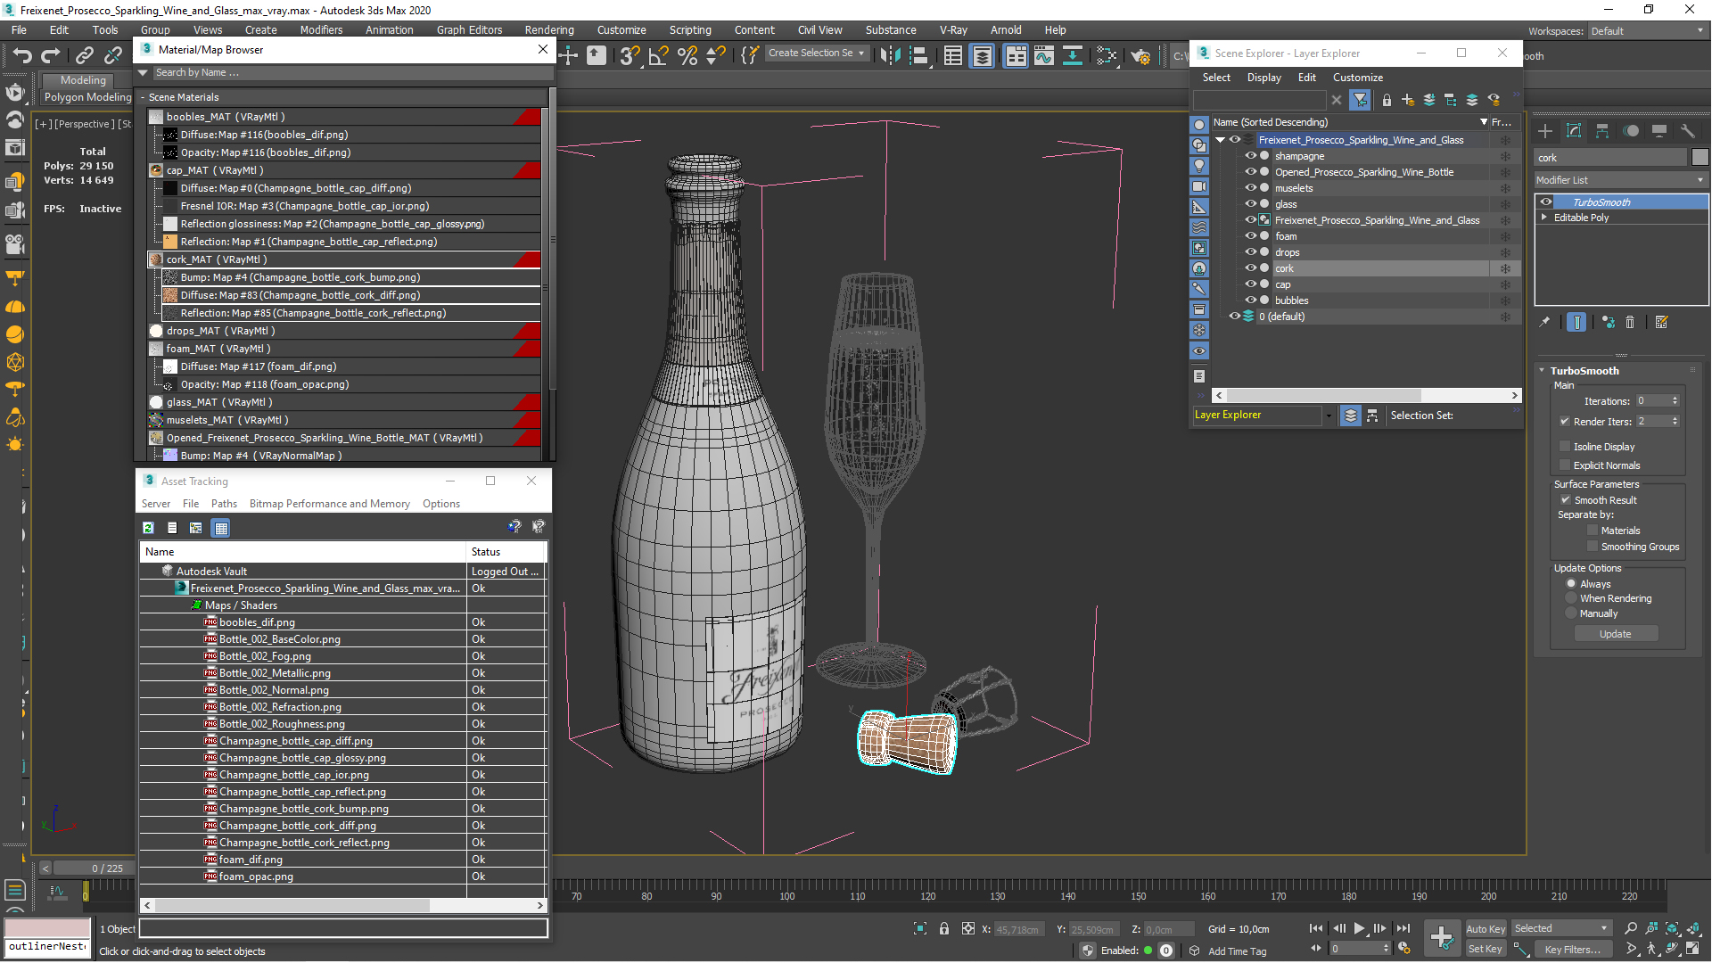Select the When Rendering radio button

(1572, 598)
